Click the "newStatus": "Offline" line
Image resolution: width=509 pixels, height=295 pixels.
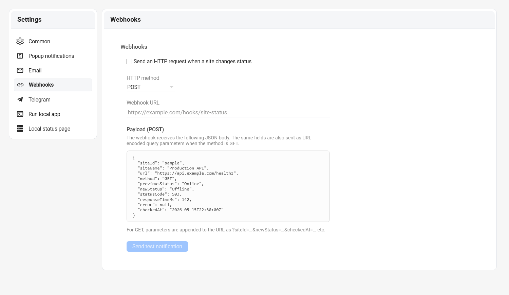166,189
